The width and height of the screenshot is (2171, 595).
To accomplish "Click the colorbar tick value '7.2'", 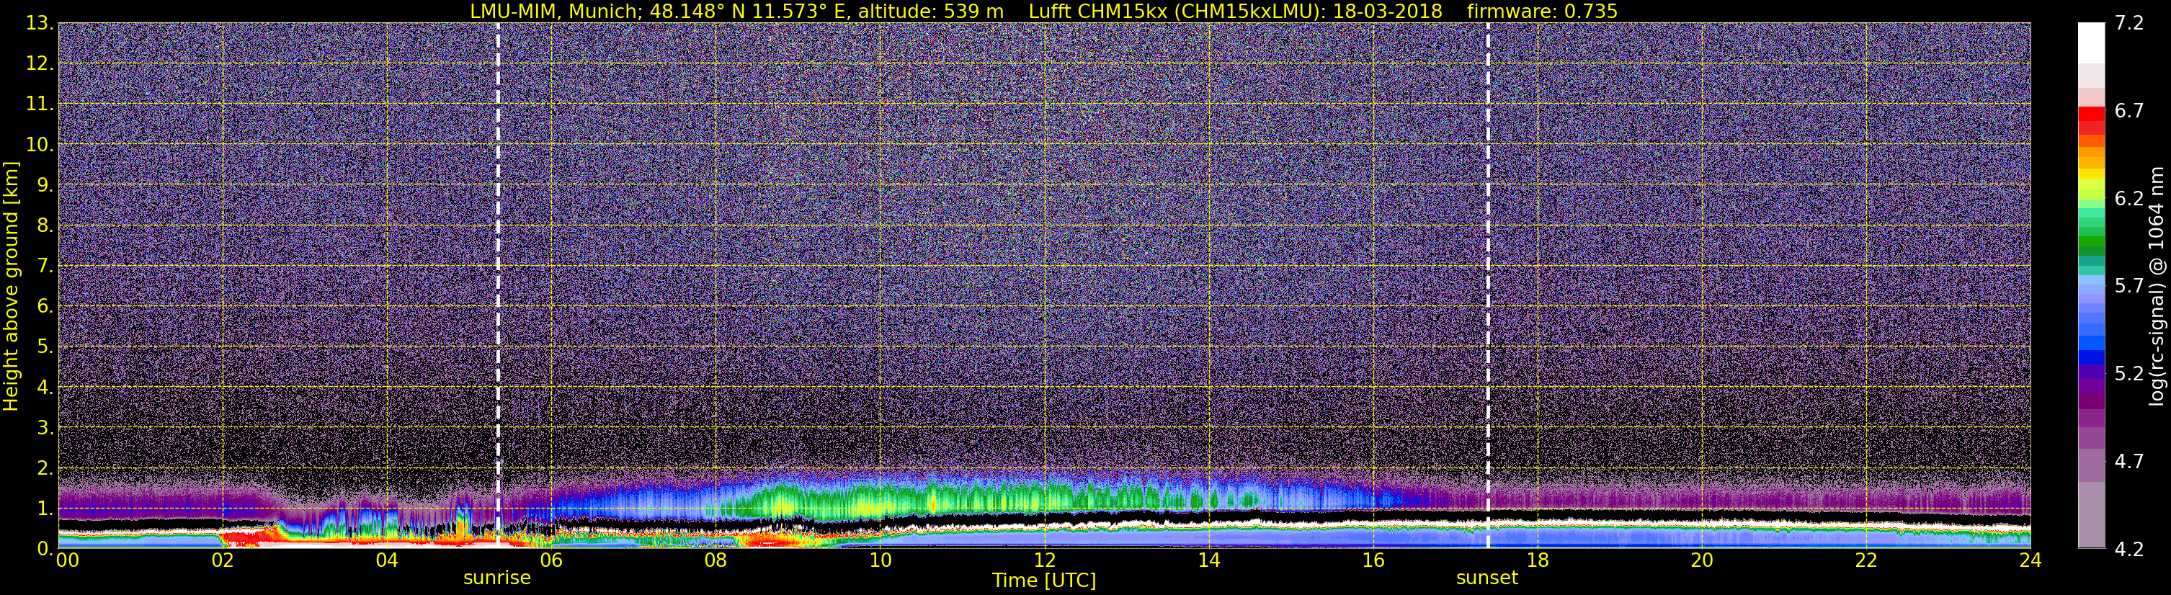I will pos(2129,24).
